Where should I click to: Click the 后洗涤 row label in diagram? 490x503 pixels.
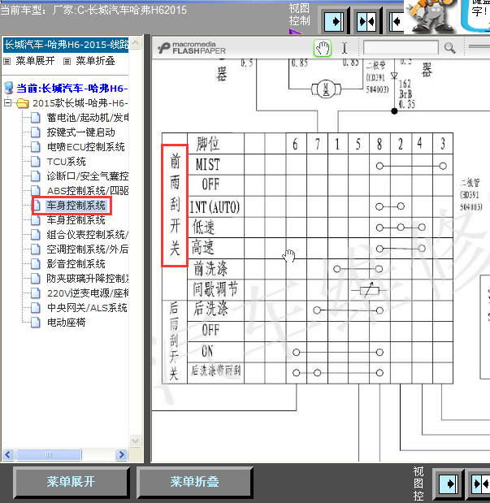coord(210,310)
